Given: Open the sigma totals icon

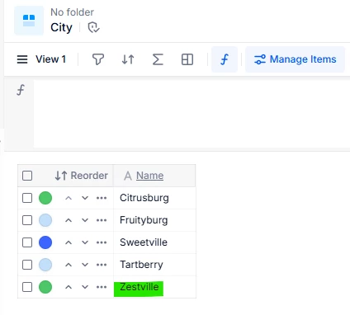Looking at the screenshot, I should pos(158,59).
